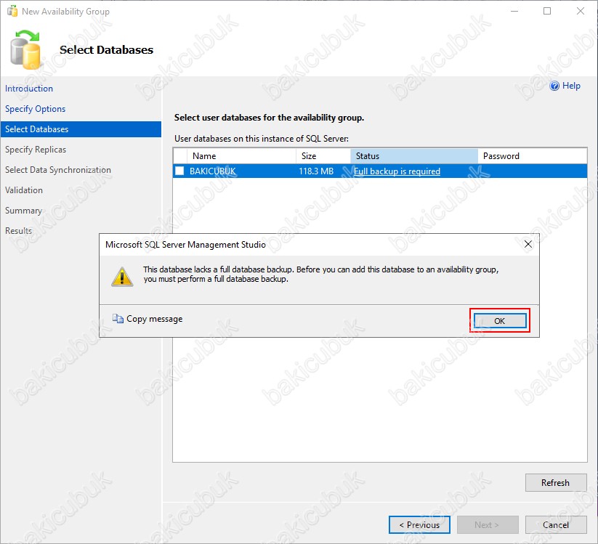Click the Next button
The height and width of the screenshot is (544, 598).
tap(488, 525)
